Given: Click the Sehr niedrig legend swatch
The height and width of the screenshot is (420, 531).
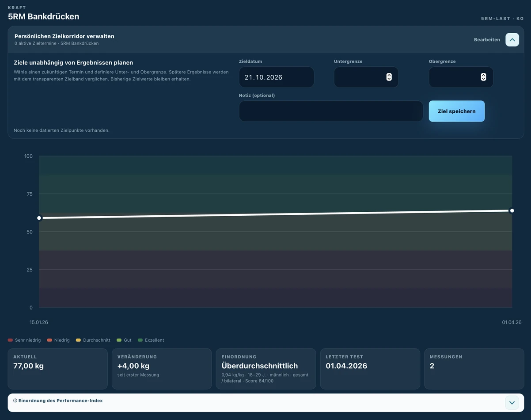Looking at the screenshot, I should click(10, 340).
